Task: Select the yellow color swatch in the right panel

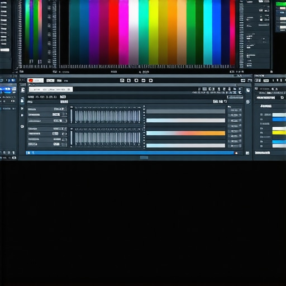Action: pos(279,133)
